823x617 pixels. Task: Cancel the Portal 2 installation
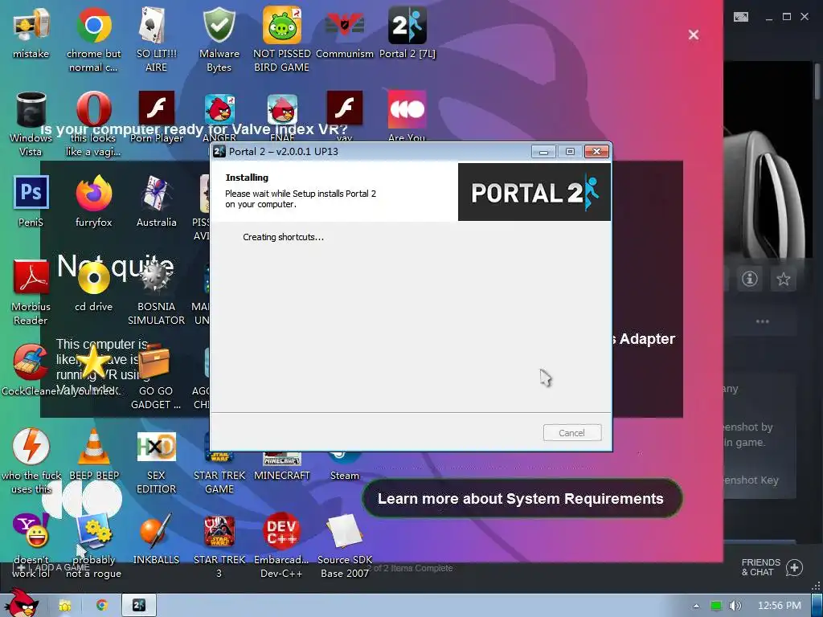(x=572, y=433)
